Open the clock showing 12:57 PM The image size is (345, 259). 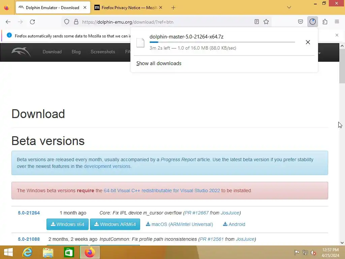[331, 253]
